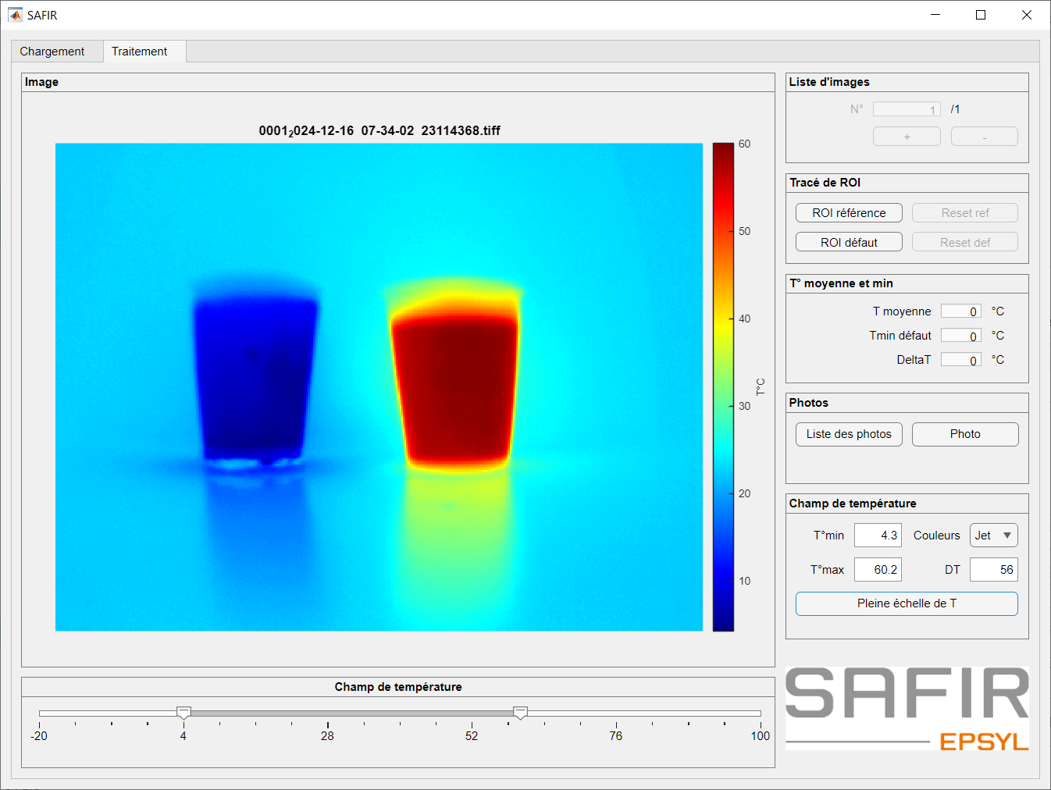The width and height of the screenshot is (1051, 790).
Task: Click the hot red cup in thermal image
Action: tap(454, 386)
